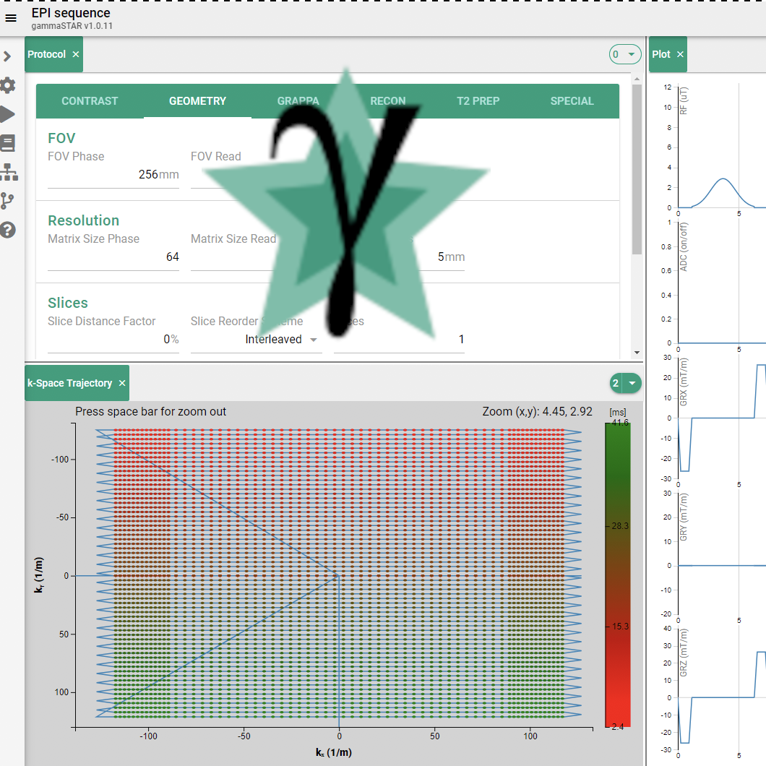
Task: Close the k-Space Trajectory panel
Action: 122,384
